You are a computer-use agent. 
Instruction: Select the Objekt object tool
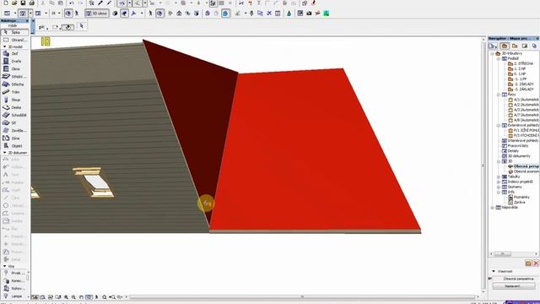15,146
